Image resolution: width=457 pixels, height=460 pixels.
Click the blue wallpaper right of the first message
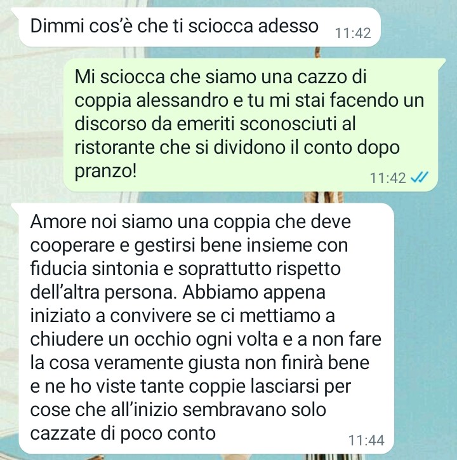(x=419, y=28)
